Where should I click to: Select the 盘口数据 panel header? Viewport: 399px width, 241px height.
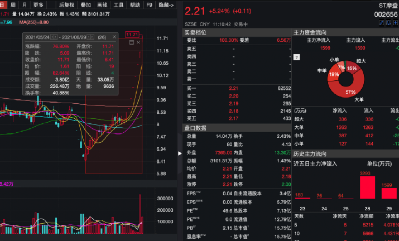[237, 128]
